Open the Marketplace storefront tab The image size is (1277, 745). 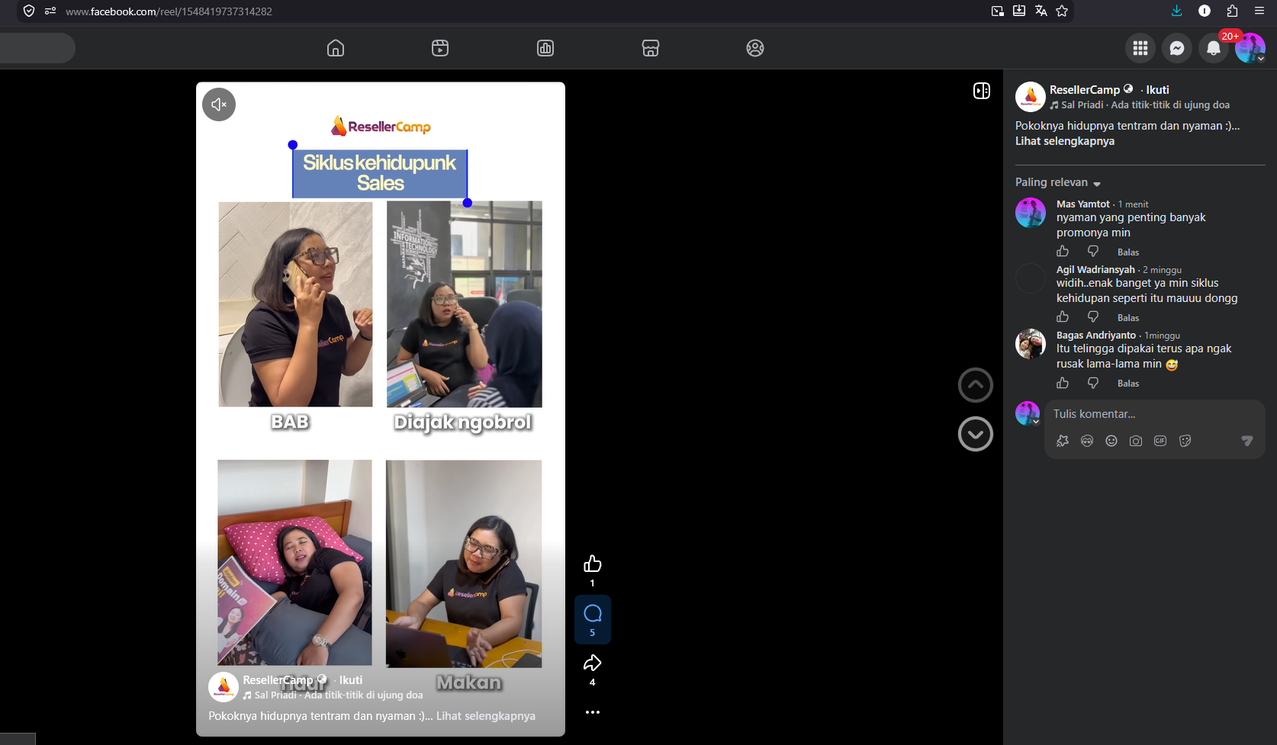point(651,48)
